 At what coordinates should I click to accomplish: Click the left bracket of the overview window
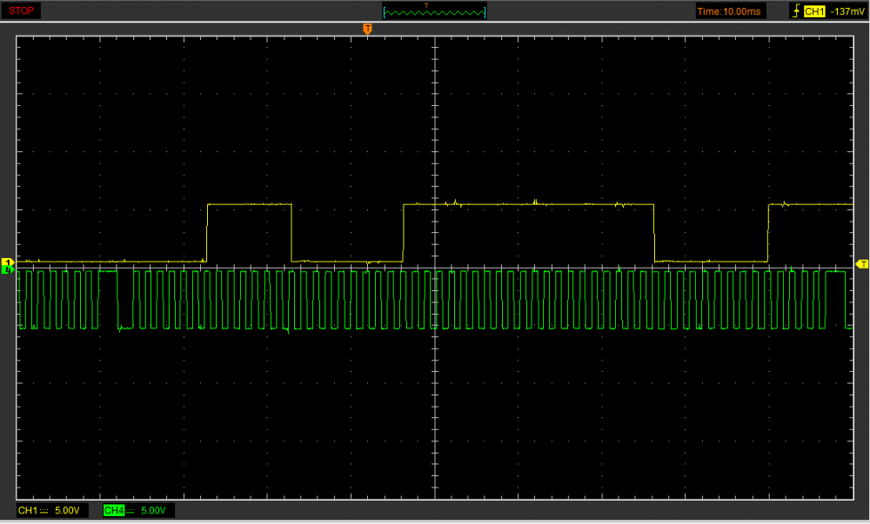pyautogui.click(x=385, y=11)
